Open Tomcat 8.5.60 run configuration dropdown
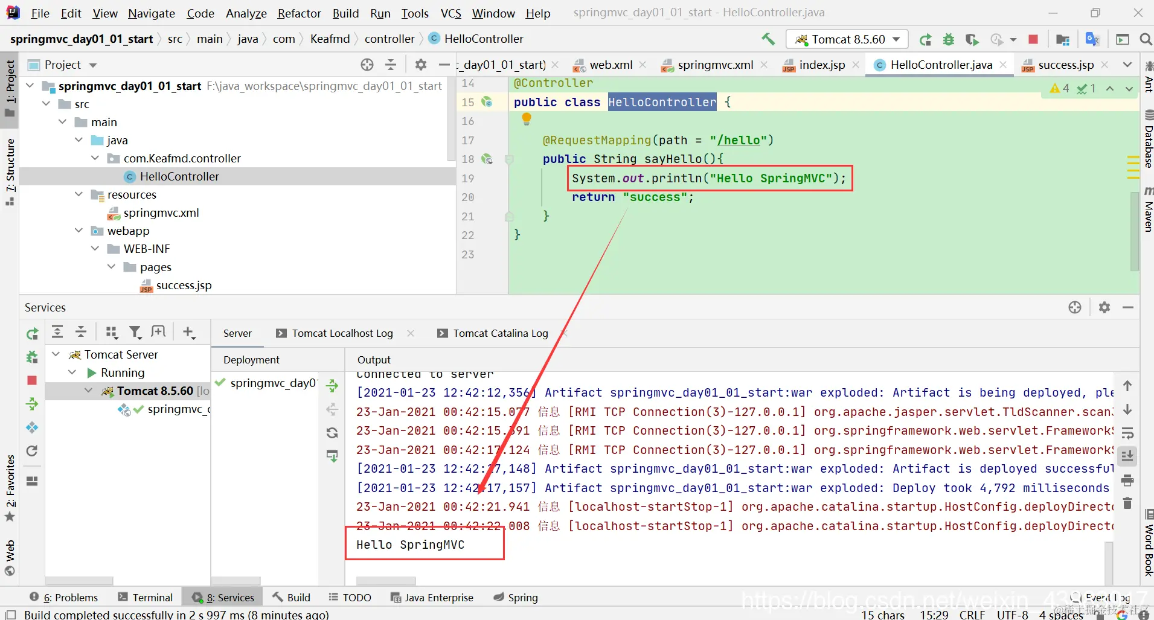The image size is (1154, 620). [x=847, y=39]
